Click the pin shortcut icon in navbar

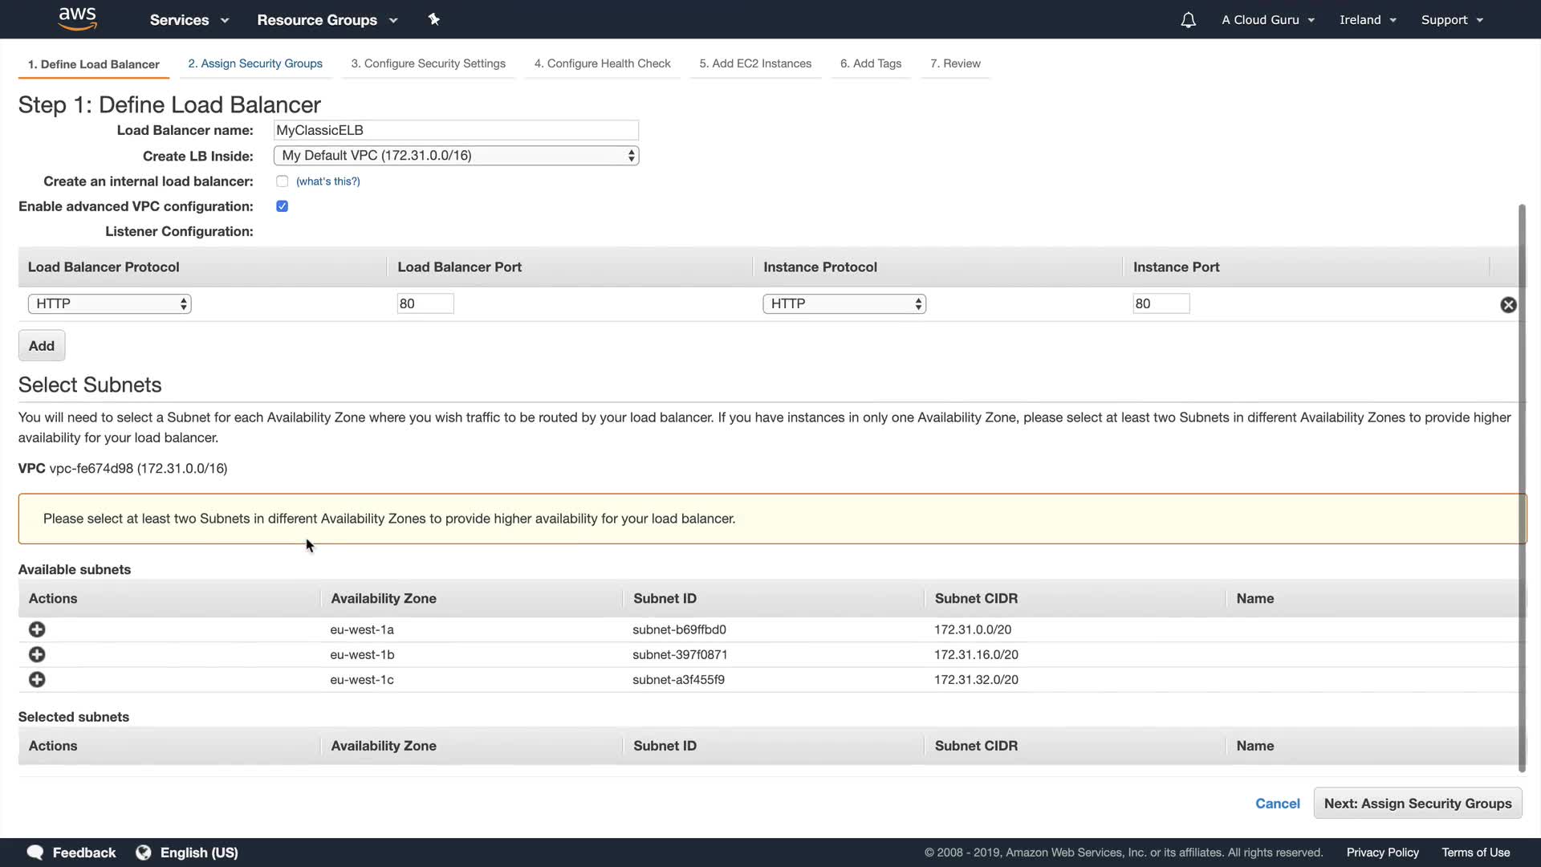pyautogui.click(x=433, y=19)
